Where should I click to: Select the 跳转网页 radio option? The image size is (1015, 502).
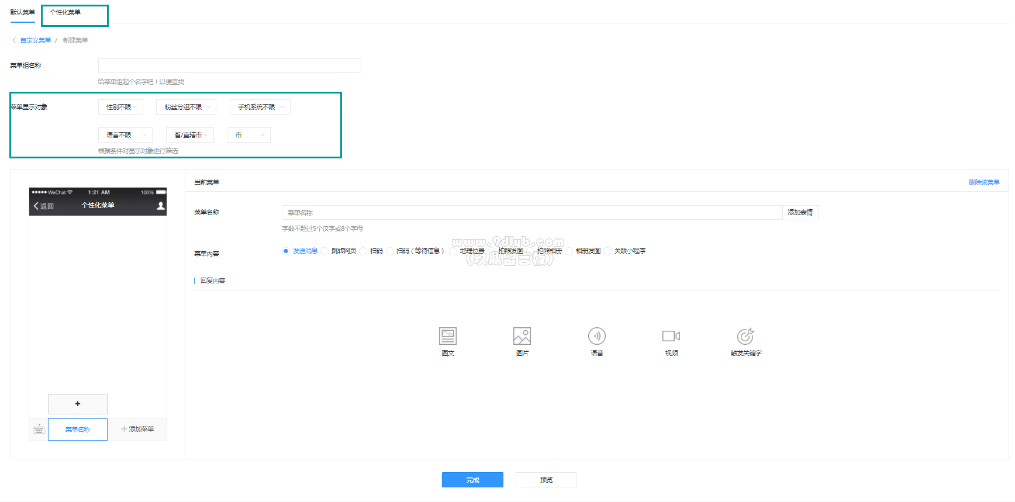point(325,251)
